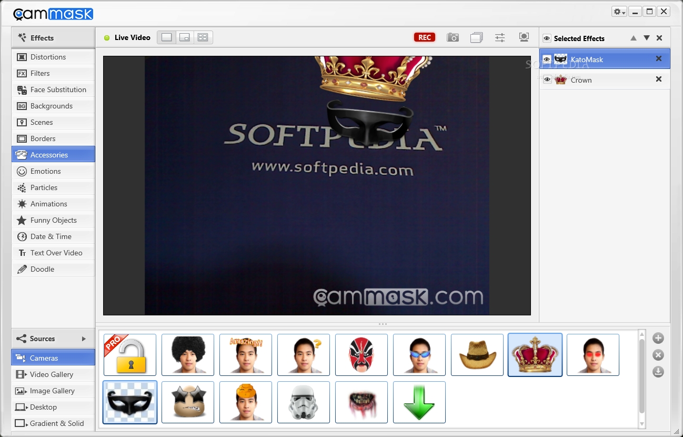Click the face tracking icon
Image resolution: width=683 pixels, height=437 pixels.
524,37
